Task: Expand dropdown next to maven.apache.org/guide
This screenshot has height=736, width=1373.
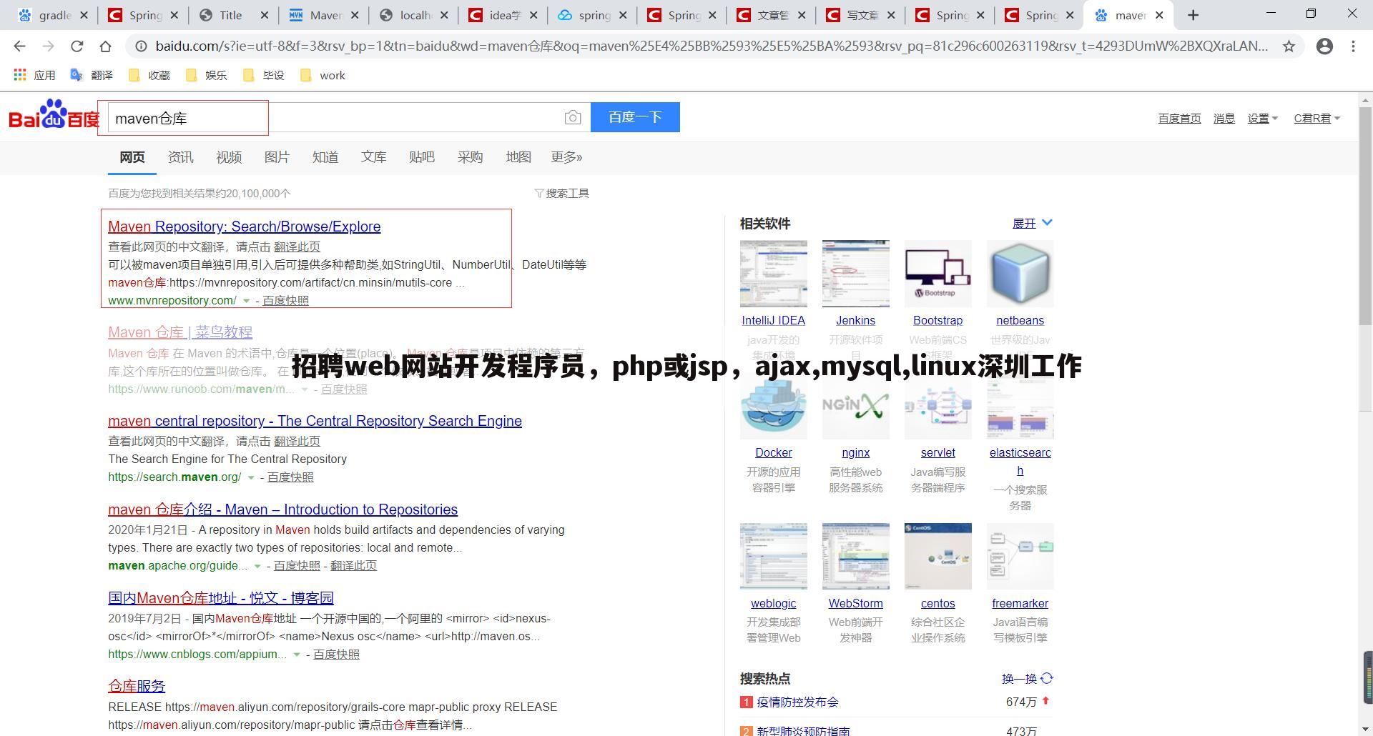Action: [x=257, y=566]
